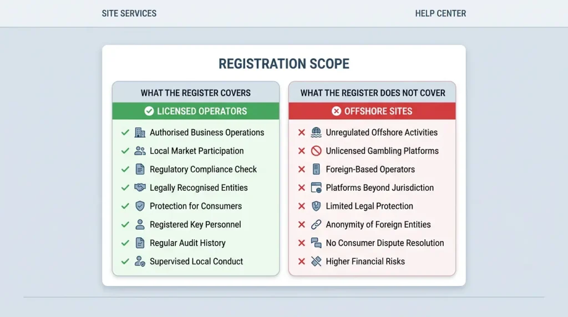This screenshot has width=568, height=317.
Task: Click the people icon beside Local Market Participation
Action: pyautogui.click(x=140, y=151)
